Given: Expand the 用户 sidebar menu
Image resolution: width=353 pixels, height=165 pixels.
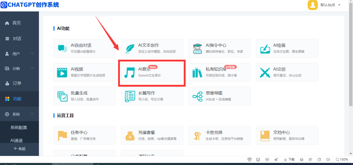Looking at the screenshot, I should pos(19,54).
